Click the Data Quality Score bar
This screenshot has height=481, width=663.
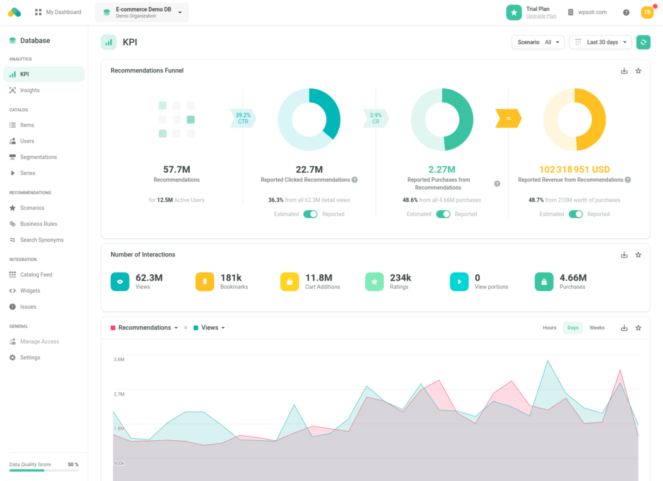(44, 471)
